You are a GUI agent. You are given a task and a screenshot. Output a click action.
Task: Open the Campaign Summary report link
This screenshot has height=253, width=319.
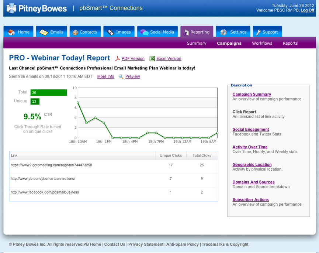coord(252,94)
